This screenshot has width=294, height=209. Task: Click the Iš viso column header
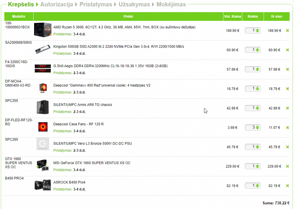pyautogui.click(x=277, y=16)
